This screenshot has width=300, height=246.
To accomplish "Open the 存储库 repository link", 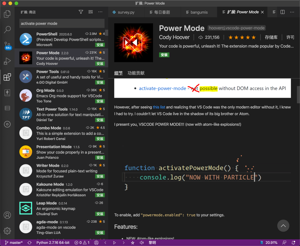I will coord(271,37).
